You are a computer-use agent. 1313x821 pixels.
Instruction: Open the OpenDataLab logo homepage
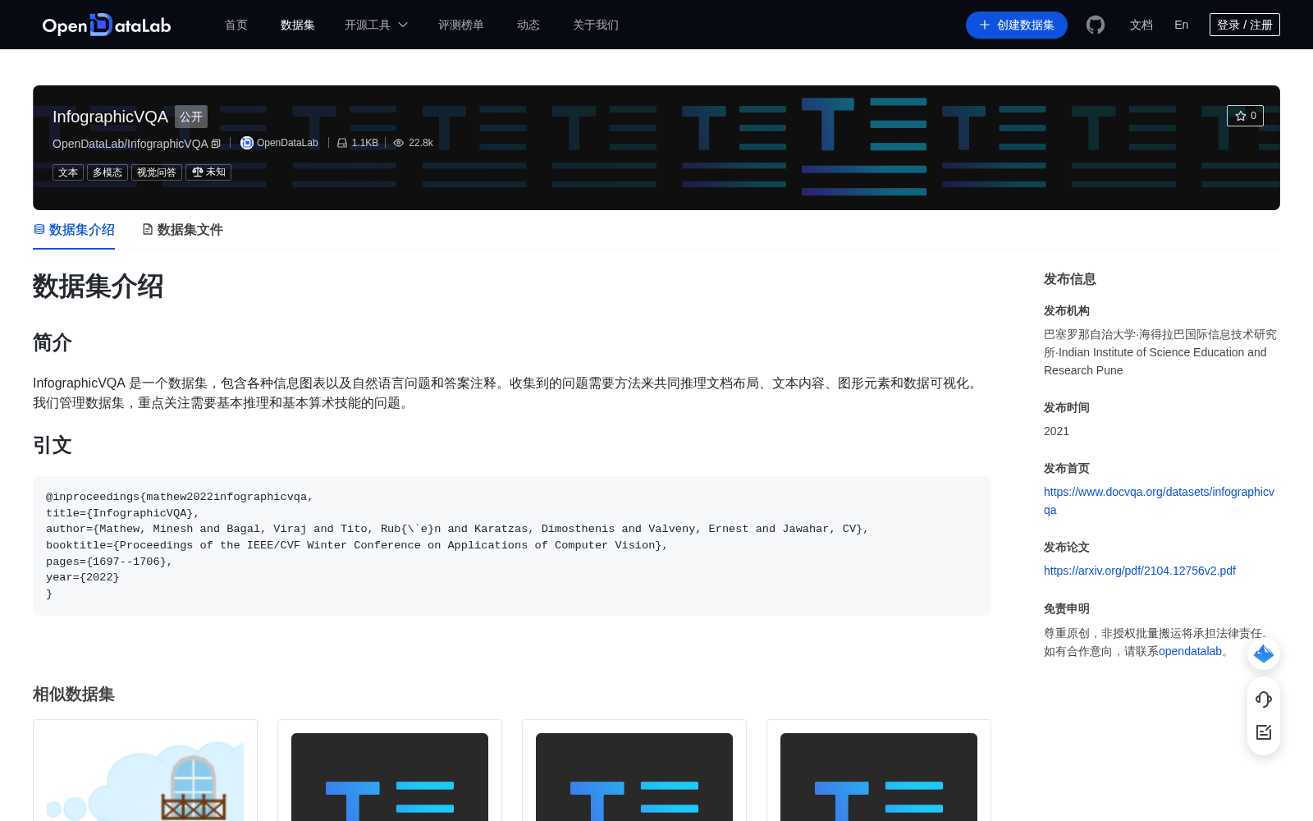107,25
